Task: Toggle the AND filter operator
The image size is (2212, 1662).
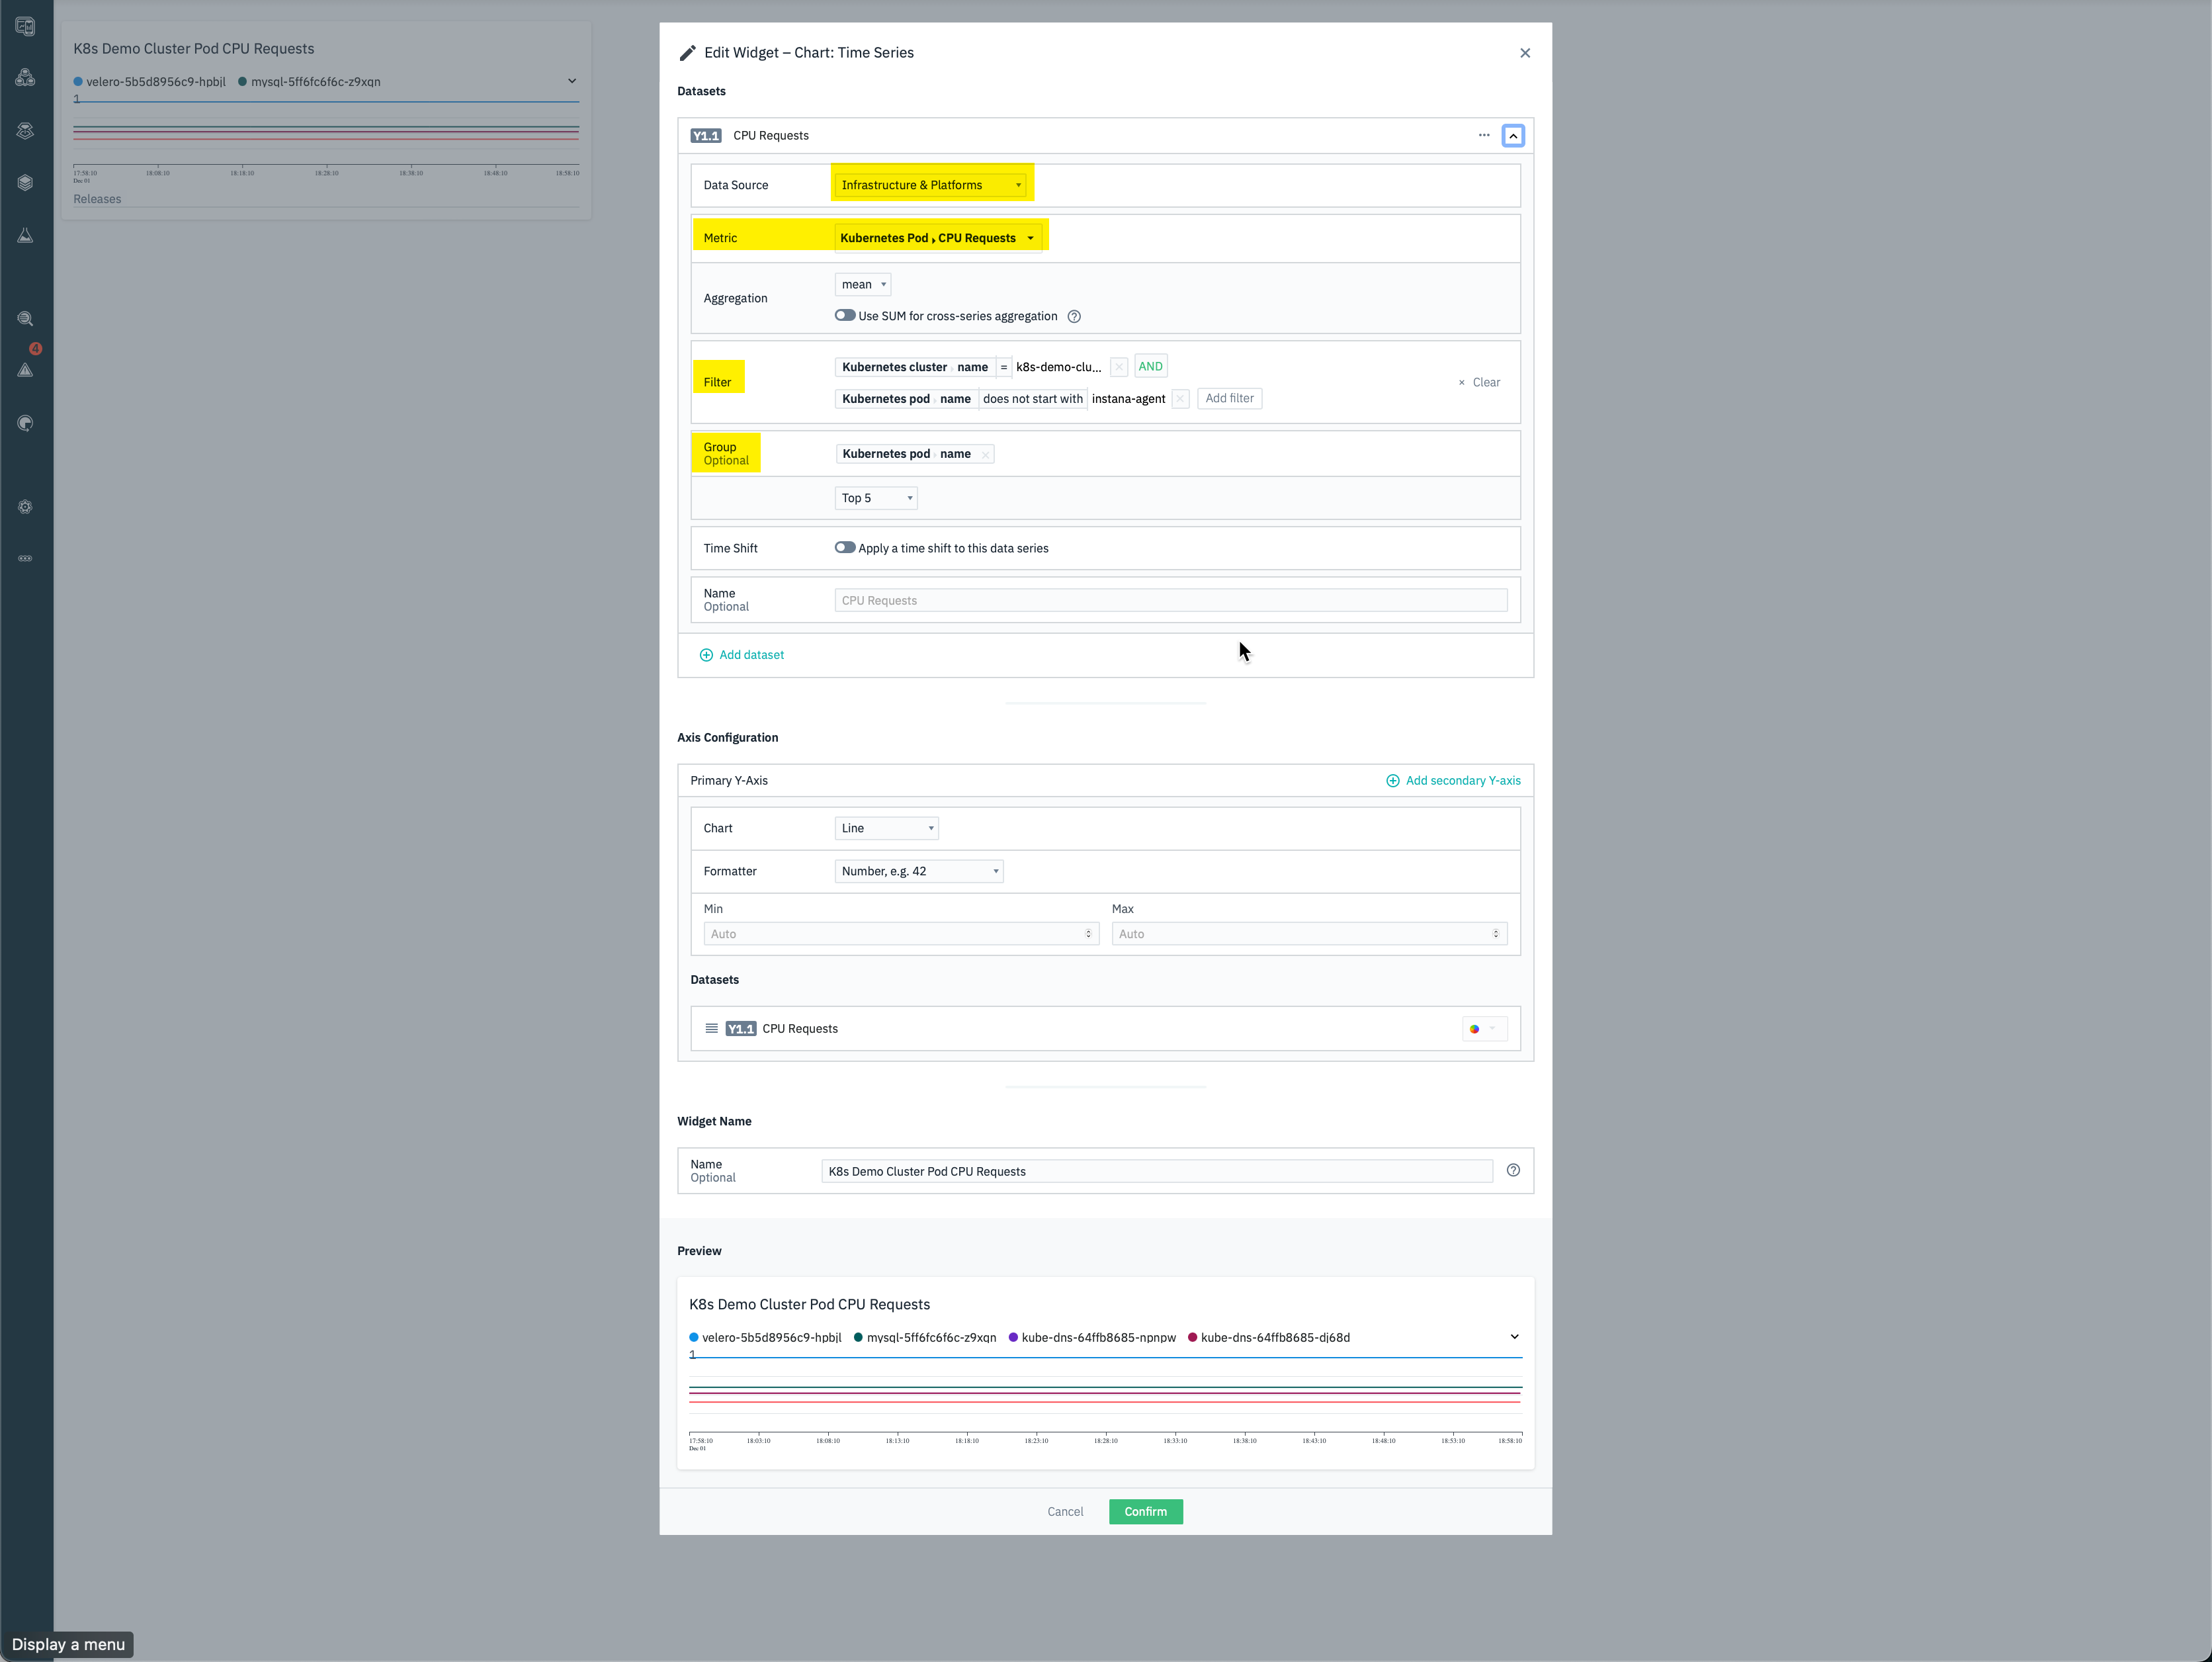Action: [x=1150, y=366]
